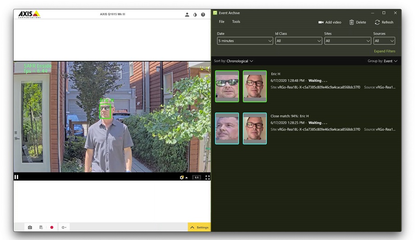The height and width of the screenshot is (240, 415).
Task: Take a snapshot with the camera icon
Action: (x=30, y=227)
